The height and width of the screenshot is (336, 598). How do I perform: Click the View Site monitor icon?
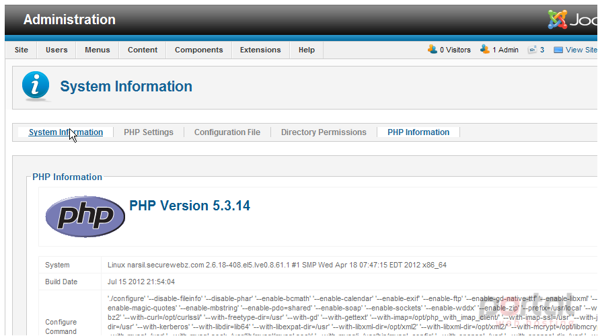click(x=558, y=50)
